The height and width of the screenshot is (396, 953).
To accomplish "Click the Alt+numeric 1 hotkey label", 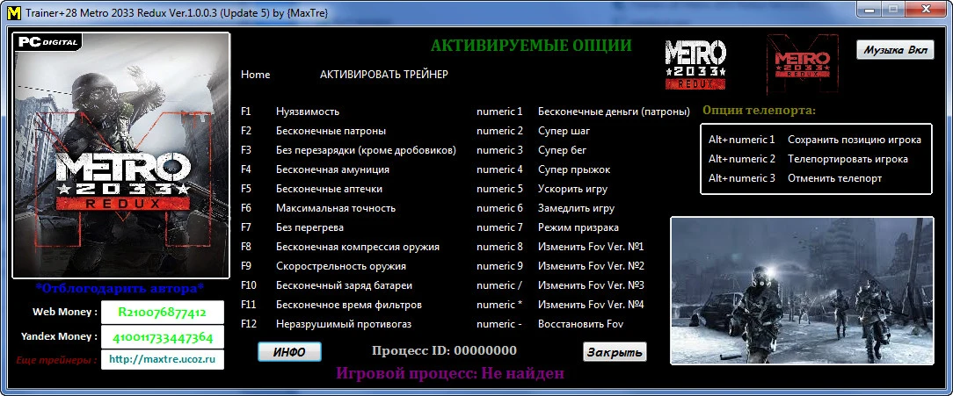I will (742, 140).
